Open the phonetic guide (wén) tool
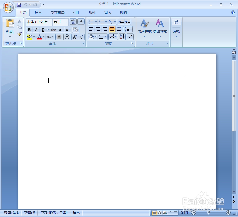This screenshot has height=217, width=238. click(73, 22)
